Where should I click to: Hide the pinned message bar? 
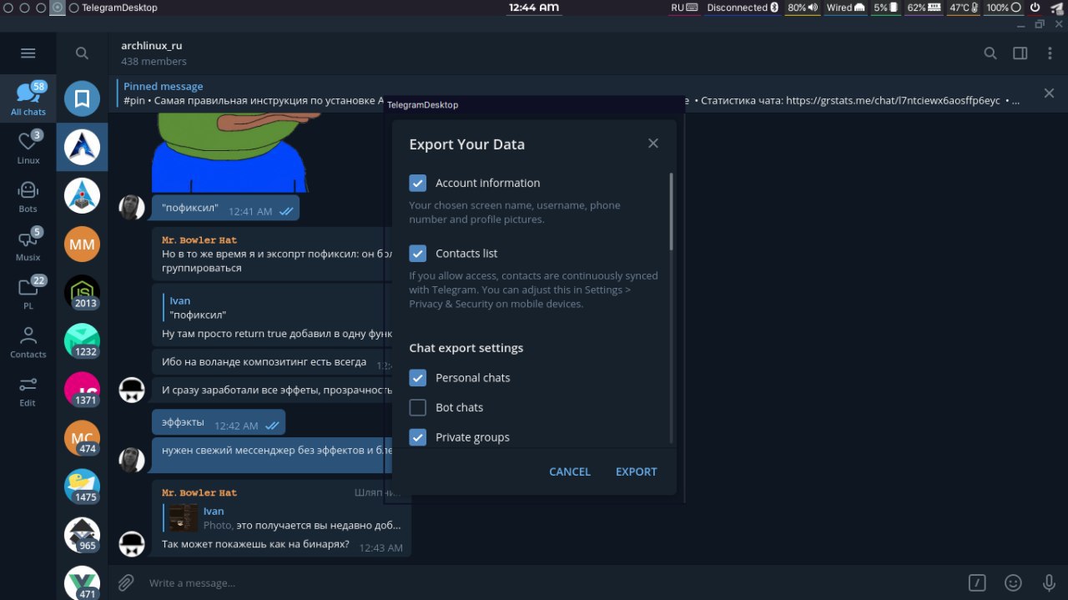[1049, 93]
